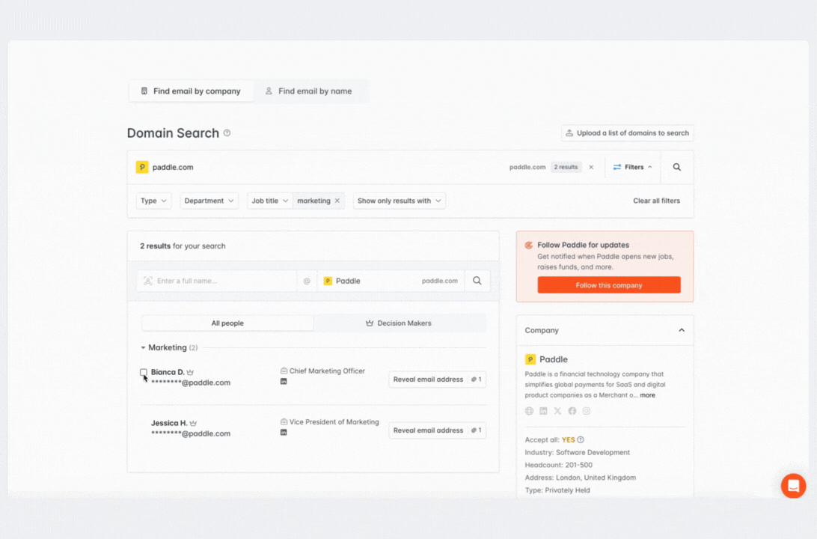Click the Paddle logo in Company panel
This screenshot has width=817, height=539.
click(x=530, y=359)
